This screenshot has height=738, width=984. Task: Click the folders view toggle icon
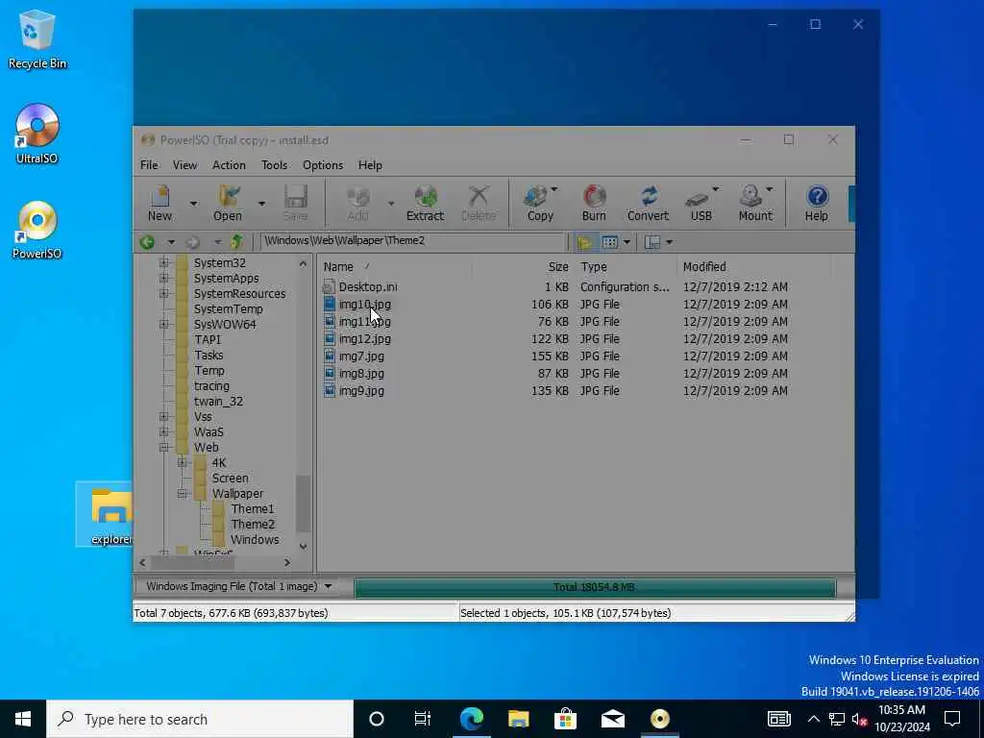coord(584,241)
